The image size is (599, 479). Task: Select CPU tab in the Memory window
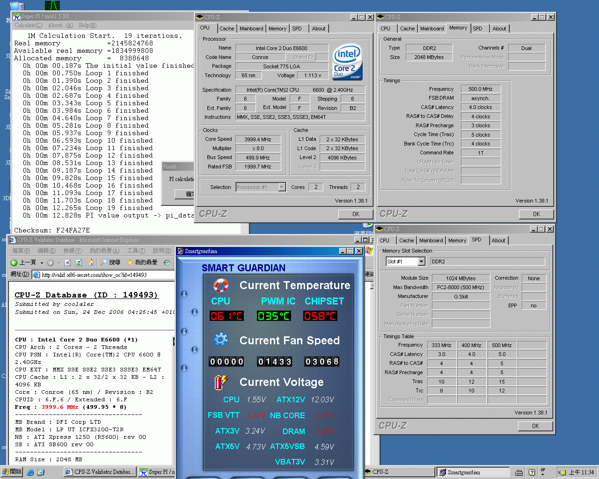385,29
